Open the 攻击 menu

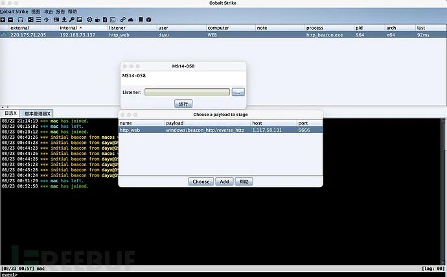point(48,12)
